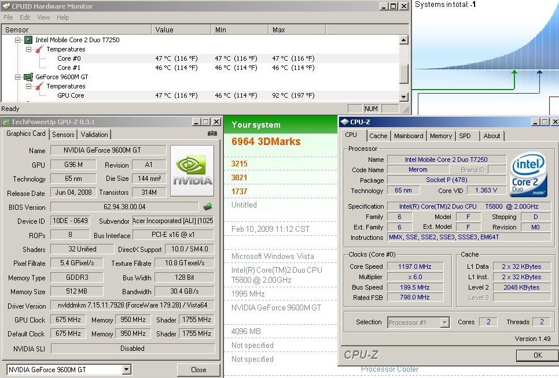Click the BIOS save chip icon in GPU-Z
This screenshot has height=378, width=559.
pyautogui.click(x=208, y=206)
